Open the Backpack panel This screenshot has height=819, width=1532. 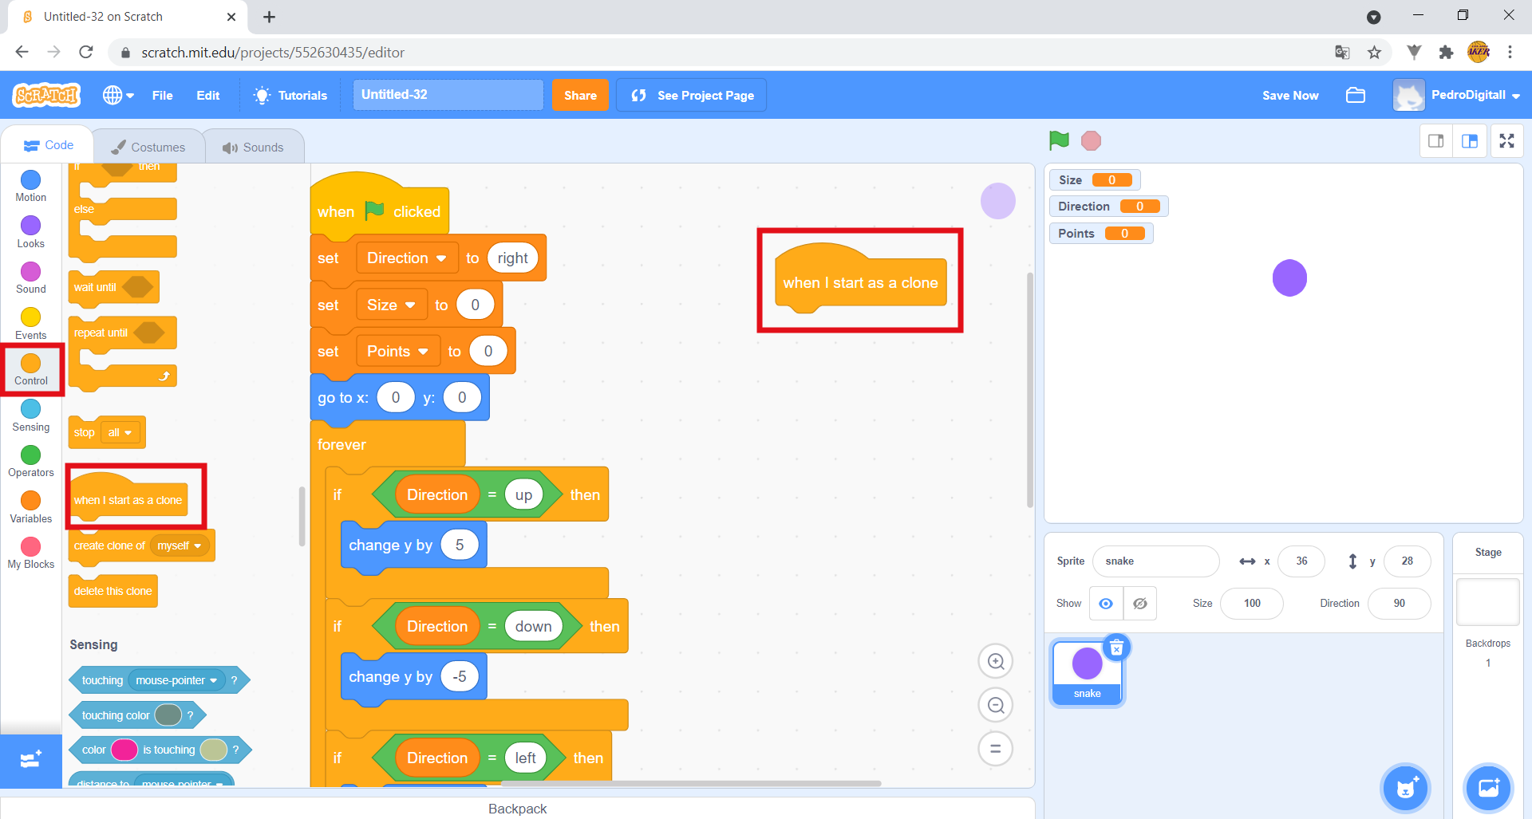coord(517,808)
